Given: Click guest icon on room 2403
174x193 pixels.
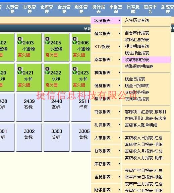Looking at the screenshot, I should point(20,41).
